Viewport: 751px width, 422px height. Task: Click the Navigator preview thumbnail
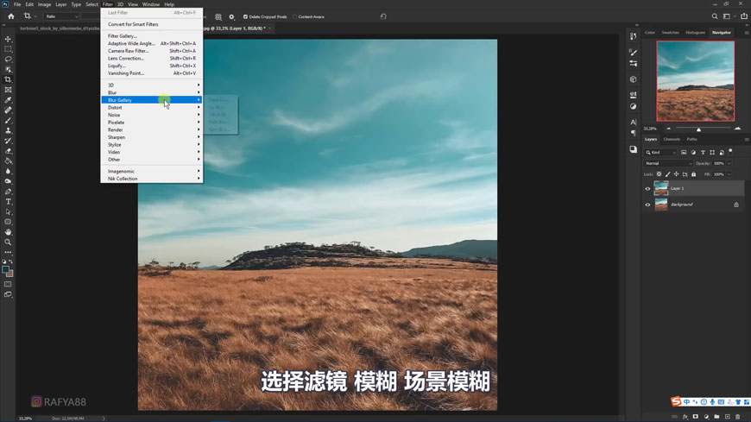pos(695,81)
